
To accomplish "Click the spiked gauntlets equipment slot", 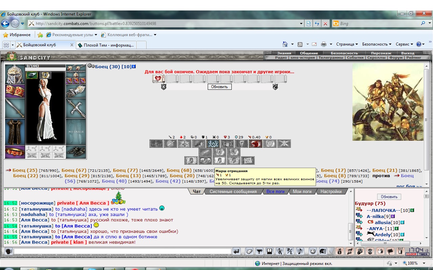I will (x=76, y=91).
